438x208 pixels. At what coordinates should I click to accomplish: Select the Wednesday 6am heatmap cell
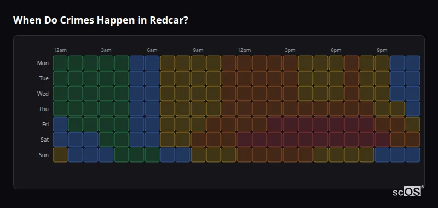pyautogui.click(x=152, y=94)
